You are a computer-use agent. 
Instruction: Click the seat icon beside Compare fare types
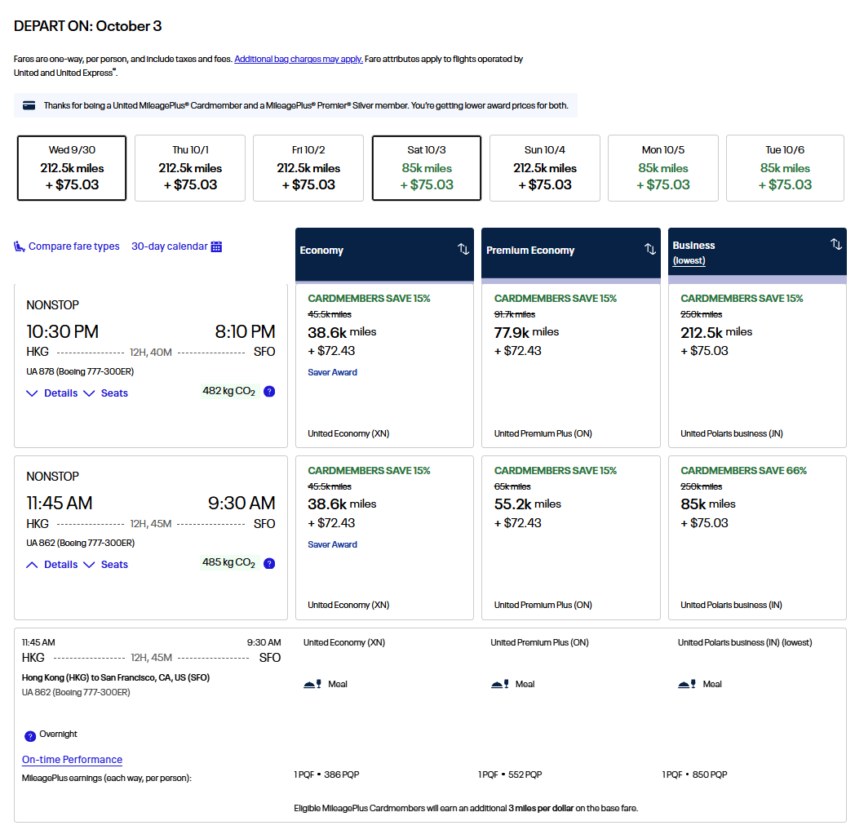(x=19, y=246)
